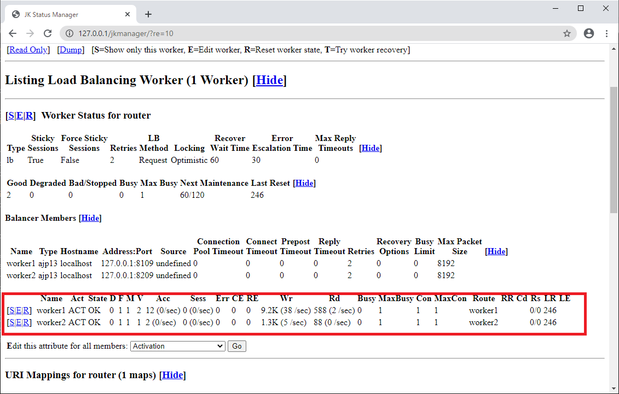Open the Read Only link
Image resolution: width=619 pixels, height=394 pixels.
click(28, 50)
